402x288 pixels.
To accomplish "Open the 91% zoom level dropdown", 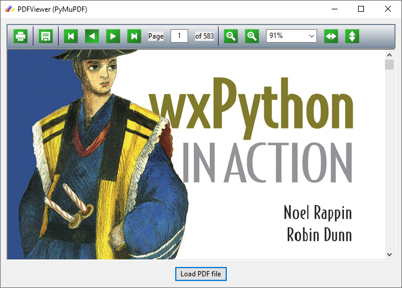I will pos(291,36).
